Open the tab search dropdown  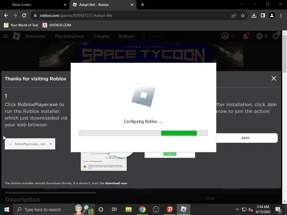[x=242, y=4]
